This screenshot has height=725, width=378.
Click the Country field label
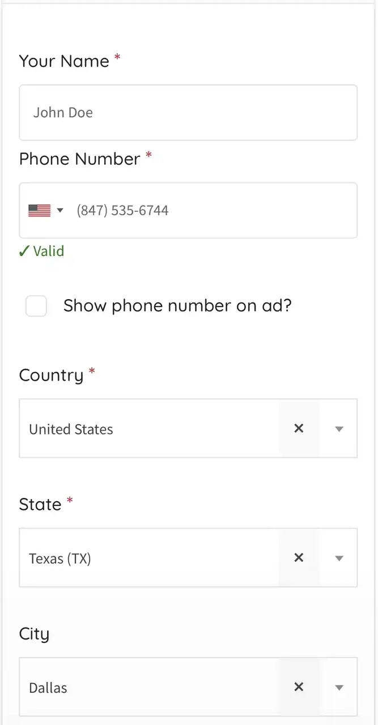point(51,375)
